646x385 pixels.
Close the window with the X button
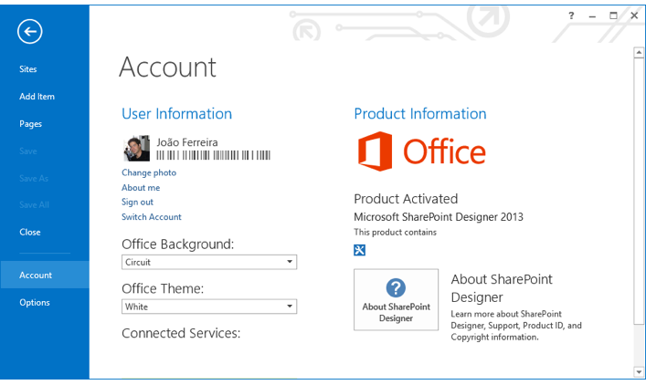click(634, 16)
